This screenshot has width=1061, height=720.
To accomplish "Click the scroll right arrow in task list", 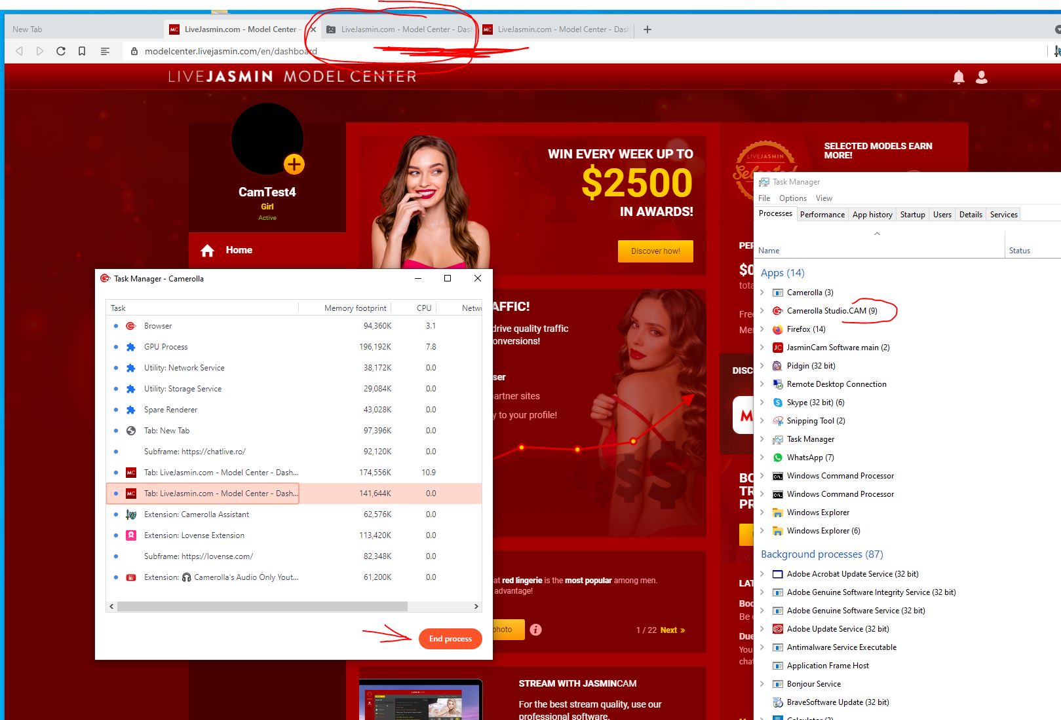I will (476, 607).
